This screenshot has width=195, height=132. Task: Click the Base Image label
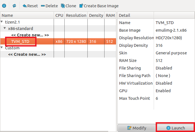[x=130, y=30]
